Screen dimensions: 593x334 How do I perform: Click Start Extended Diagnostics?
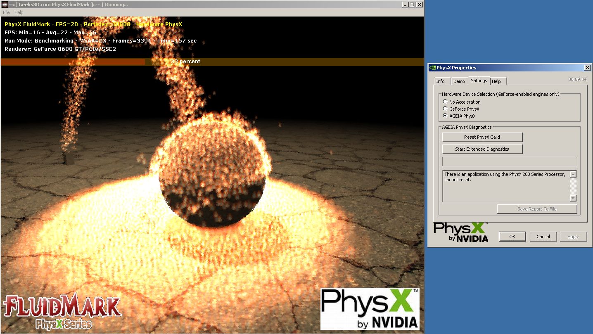tap(482, 149)
